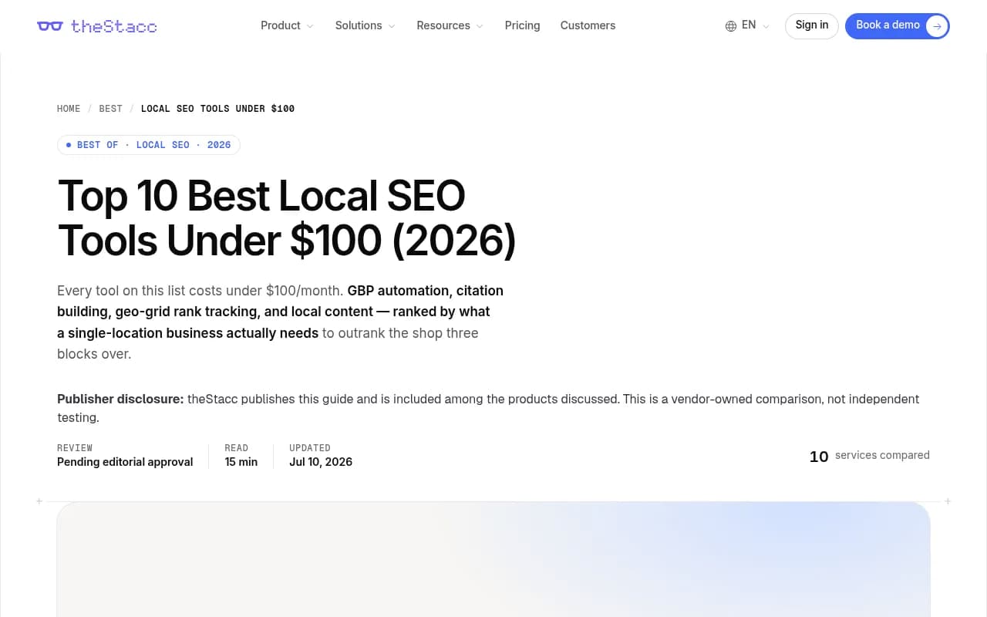Click the Jul 10, 2026 updated date
The image size is (987, 617).
(321, 462)
